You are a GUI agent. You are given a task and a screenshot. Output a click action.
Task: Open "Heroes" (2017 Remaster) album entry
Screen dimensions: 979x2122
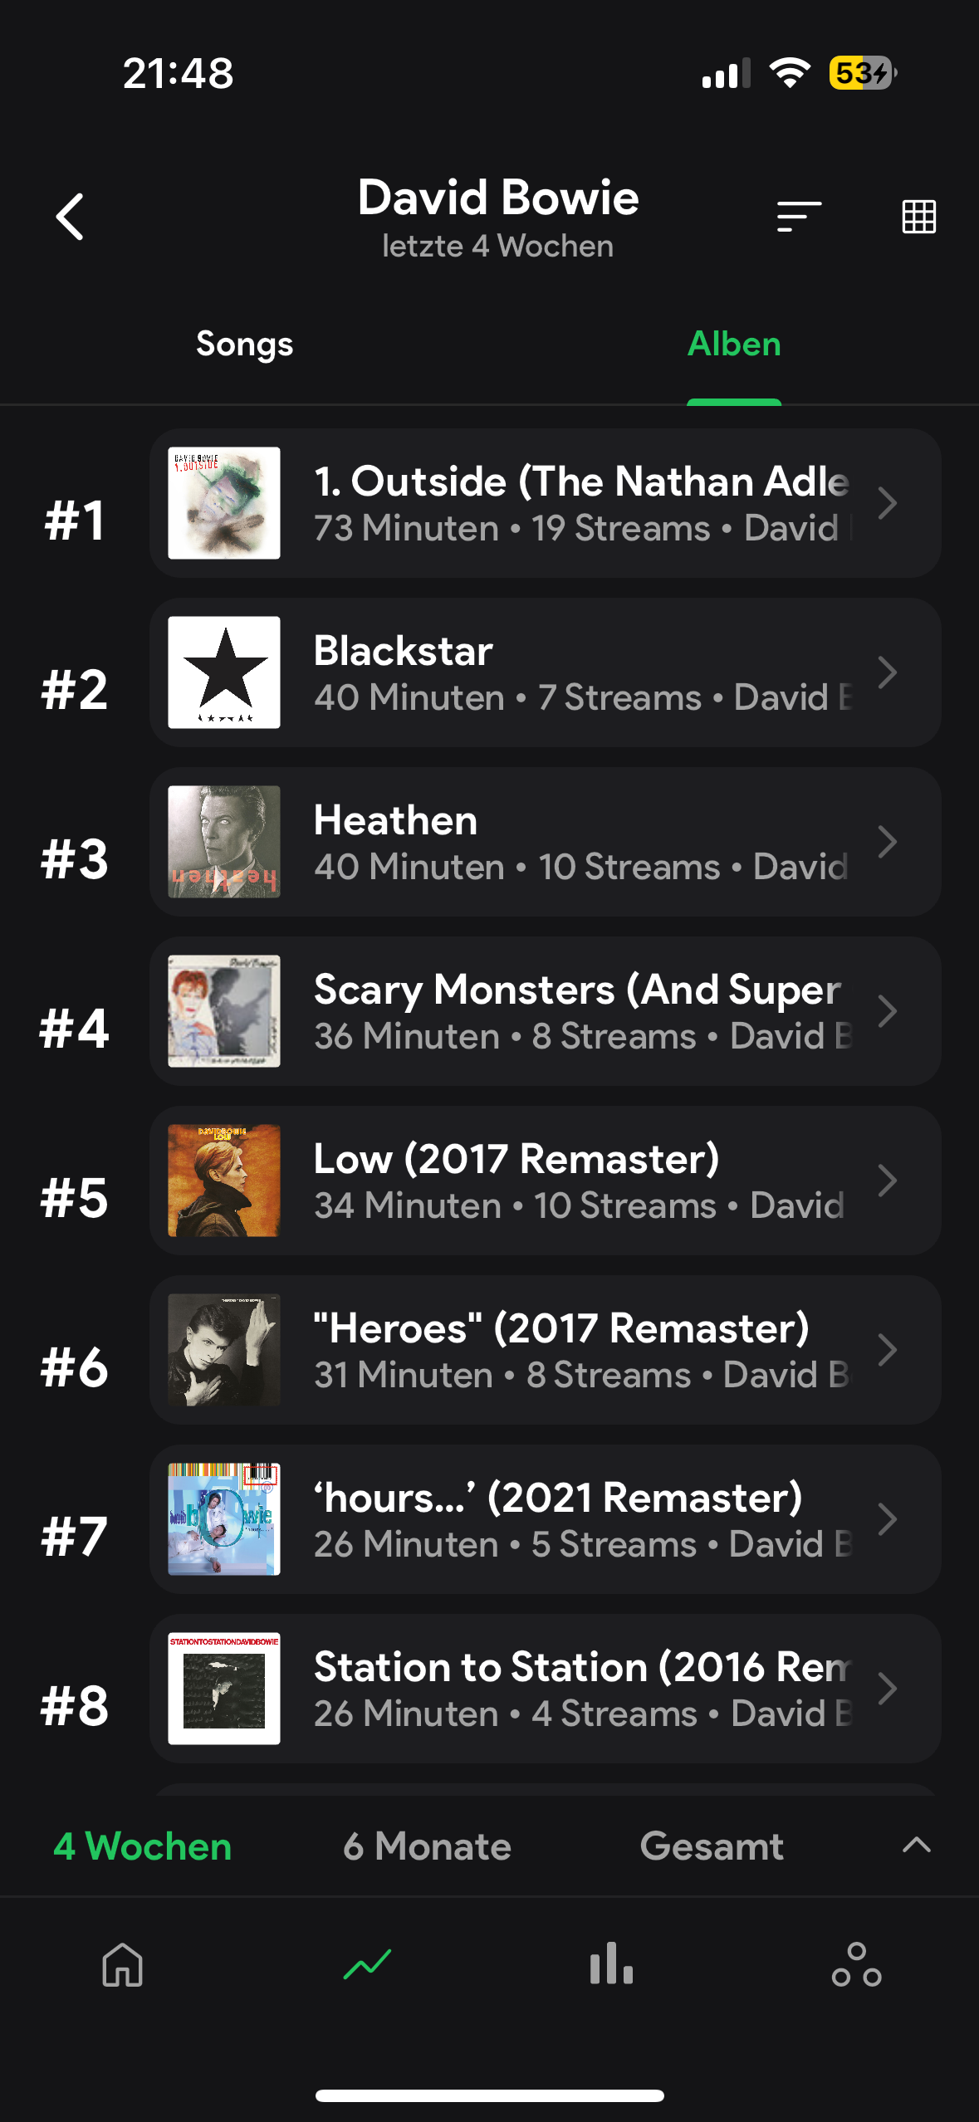click(x=545, y=1350)
